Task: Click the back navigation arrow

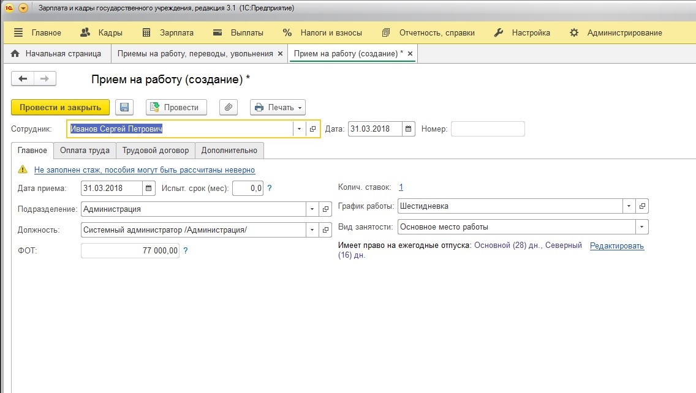Action: (x=23, y=78)
